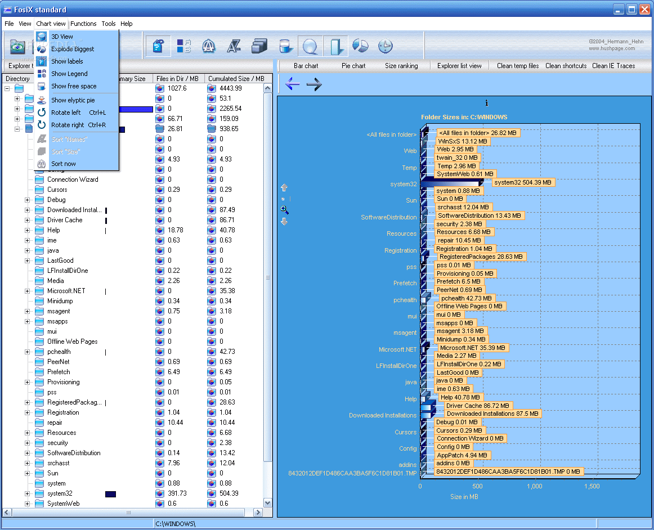Image resolution: width=654 pixels, height=530 pixels.
Task: Click the Show Legend A/B toolbar icon
Action: (x=183, y=46)
